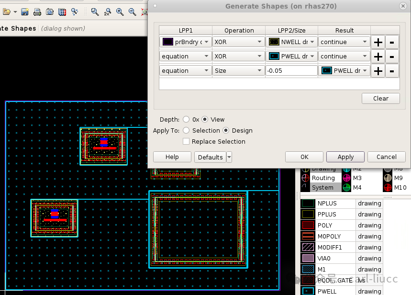Select the VIA0 layer row
411x295 pixels.
pyautogui.click(x=342, y=259)
